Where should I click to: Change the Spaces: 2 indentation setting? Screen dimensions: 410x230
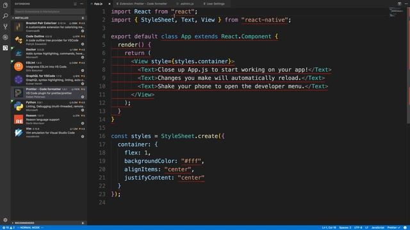pos(345,227)
